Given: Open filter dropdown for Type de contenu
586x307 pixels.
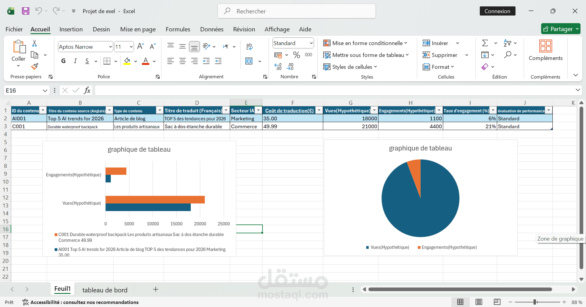Looking at the screenshot, I should point(160,110).
